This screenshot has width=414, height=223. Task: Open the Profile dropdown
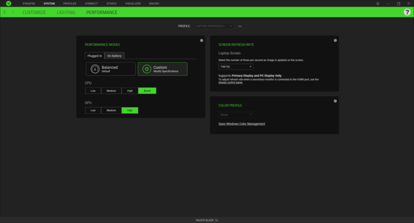tap(214, 26)
